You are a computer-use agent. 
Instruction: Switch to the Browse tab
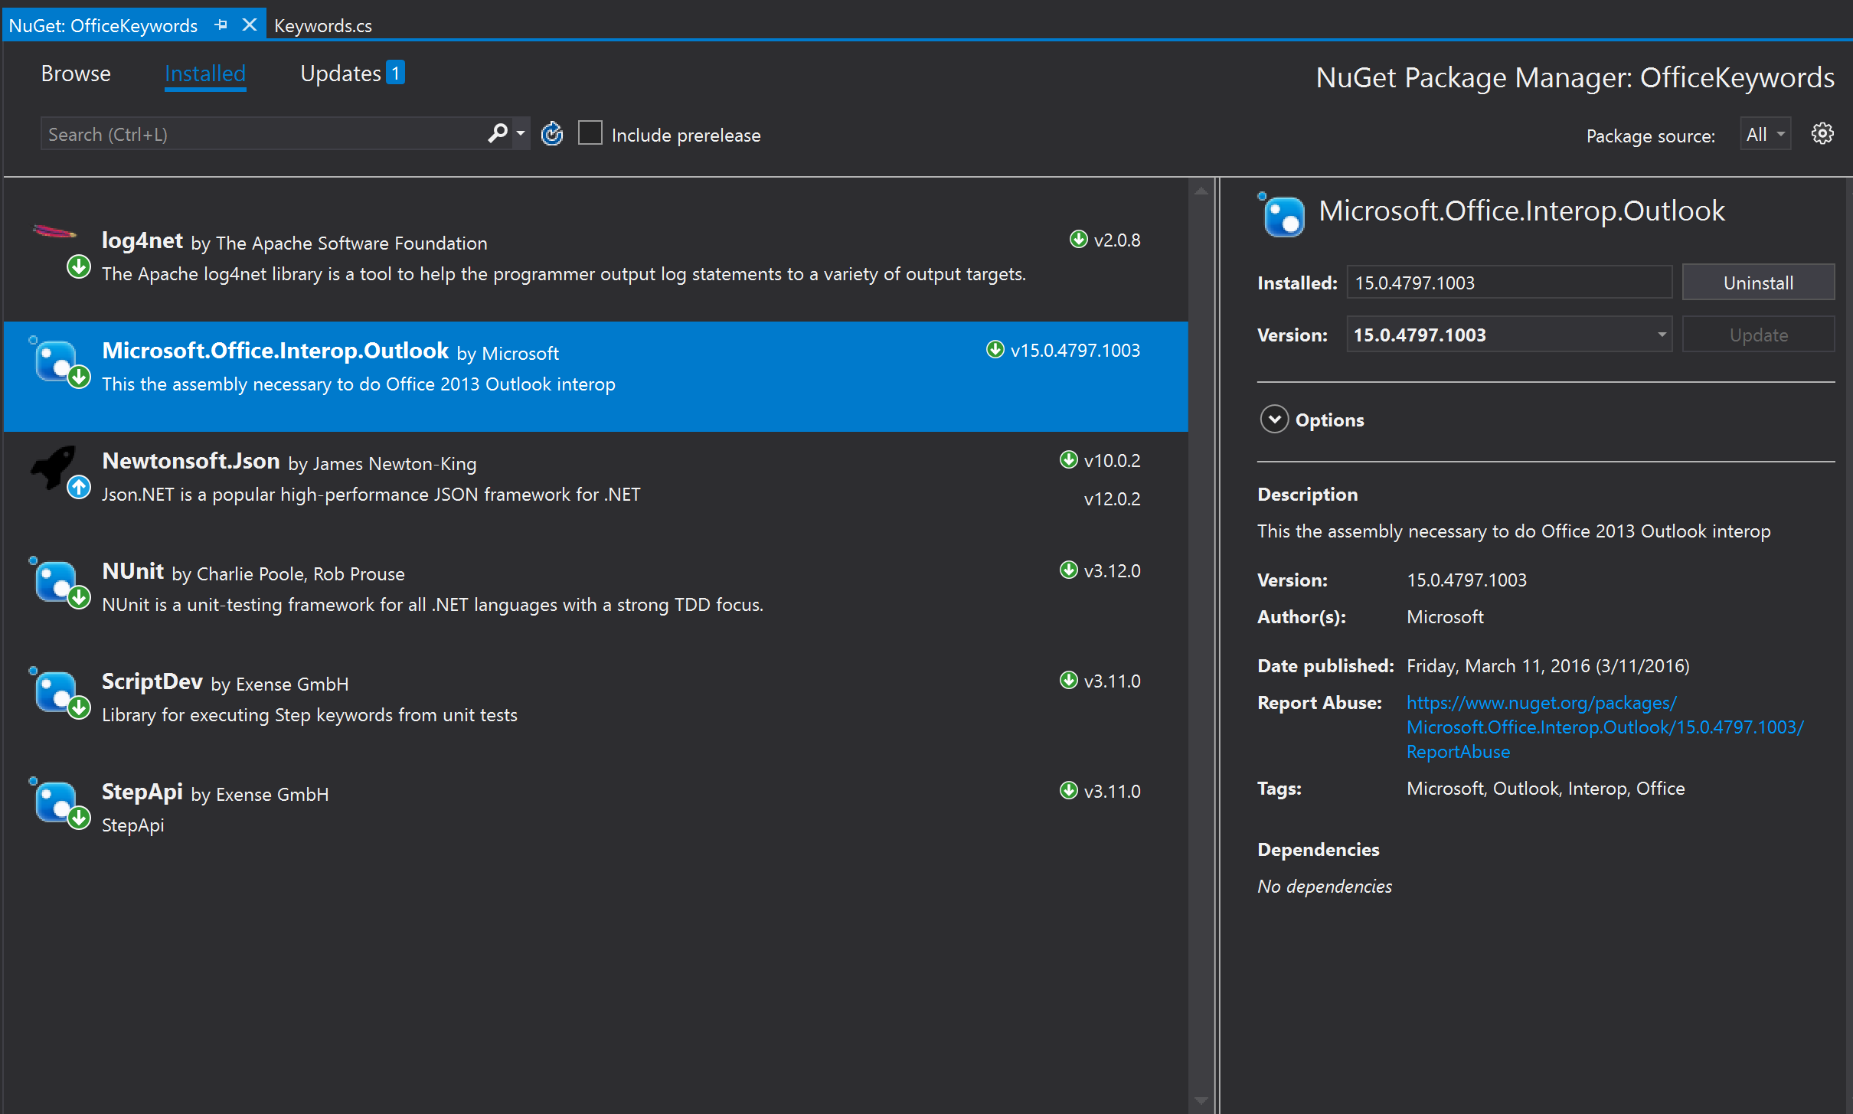76,74
